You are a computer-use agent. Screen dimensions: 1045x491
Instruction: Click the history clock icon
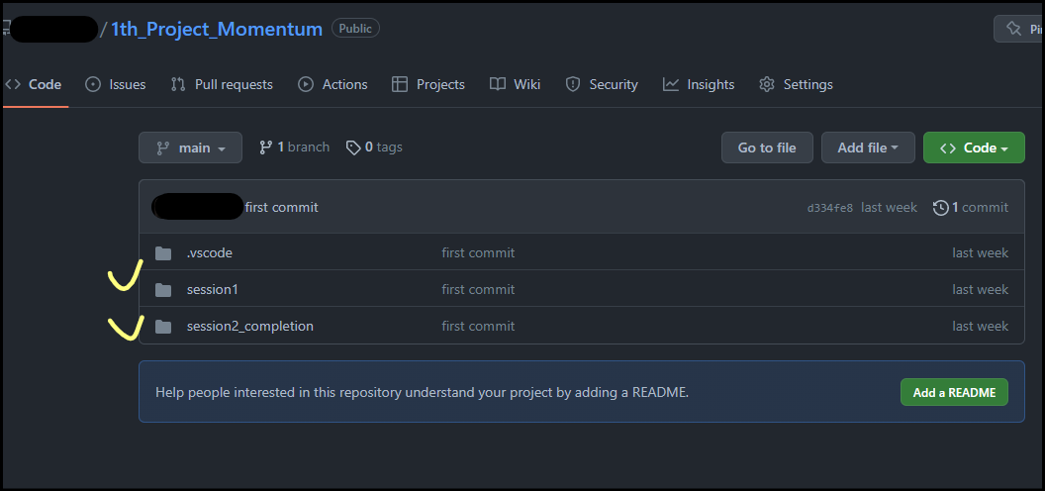940,208
